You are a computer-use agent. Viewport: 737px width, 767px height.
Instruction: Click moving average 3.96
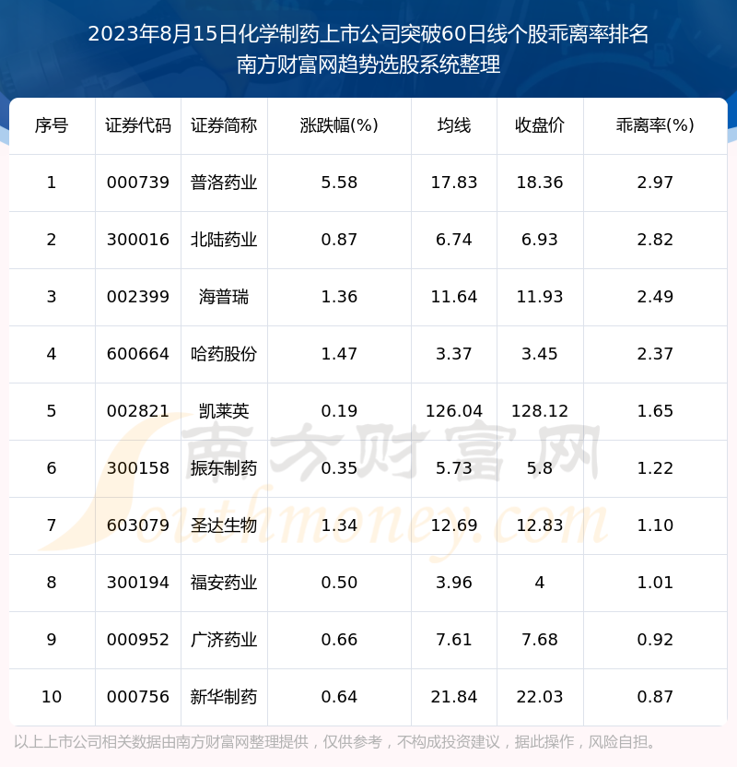(x=454, y=583)
